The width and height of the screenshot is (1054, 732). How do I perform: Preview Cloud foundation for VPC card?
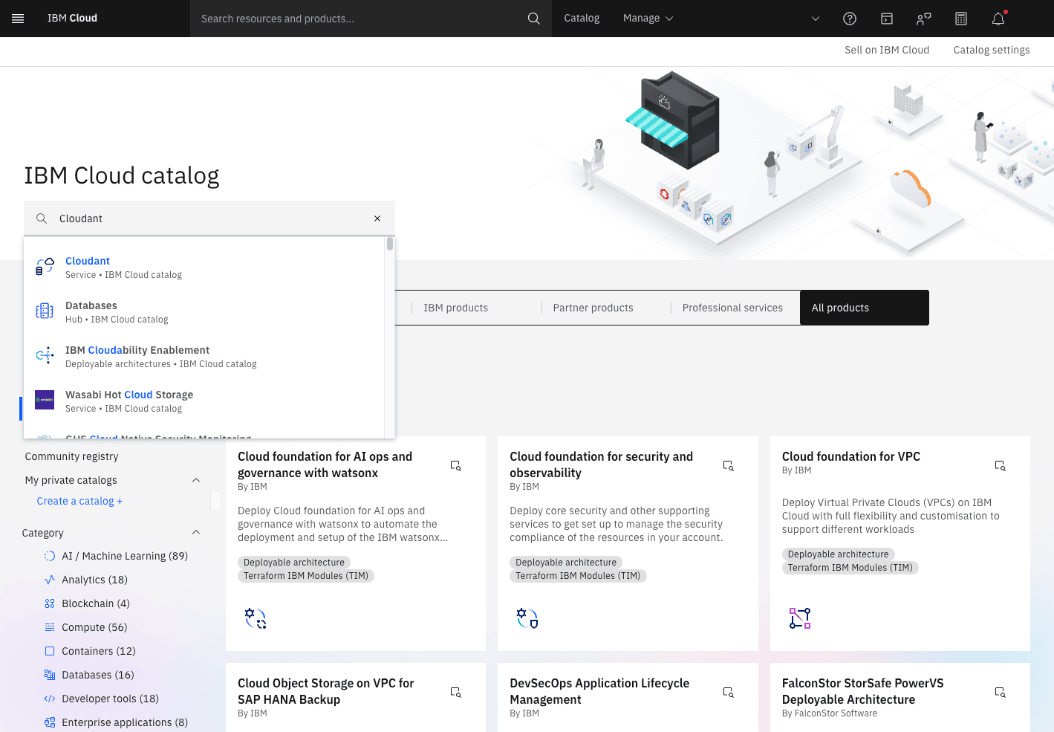[1001, 465]
